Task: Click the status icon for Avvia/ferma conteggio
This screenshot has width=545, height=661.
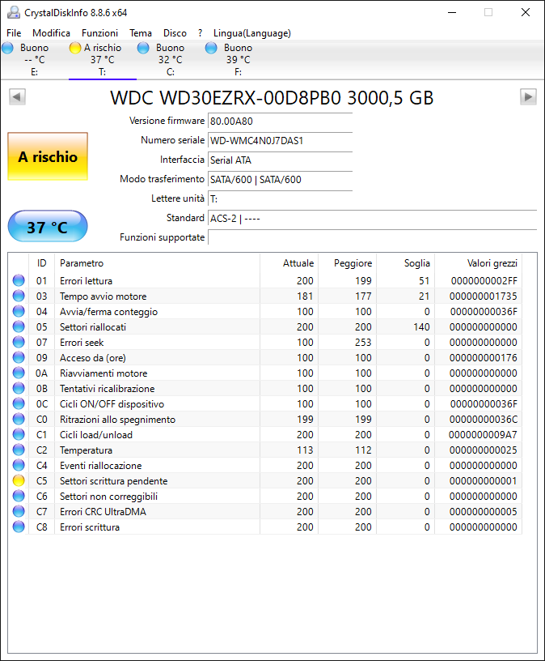Action: point(19,311)
